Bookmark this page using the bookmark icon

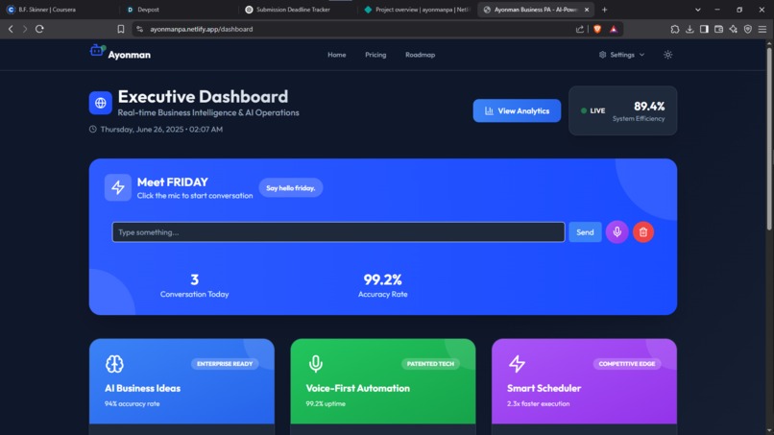click(x=121, y=29)
